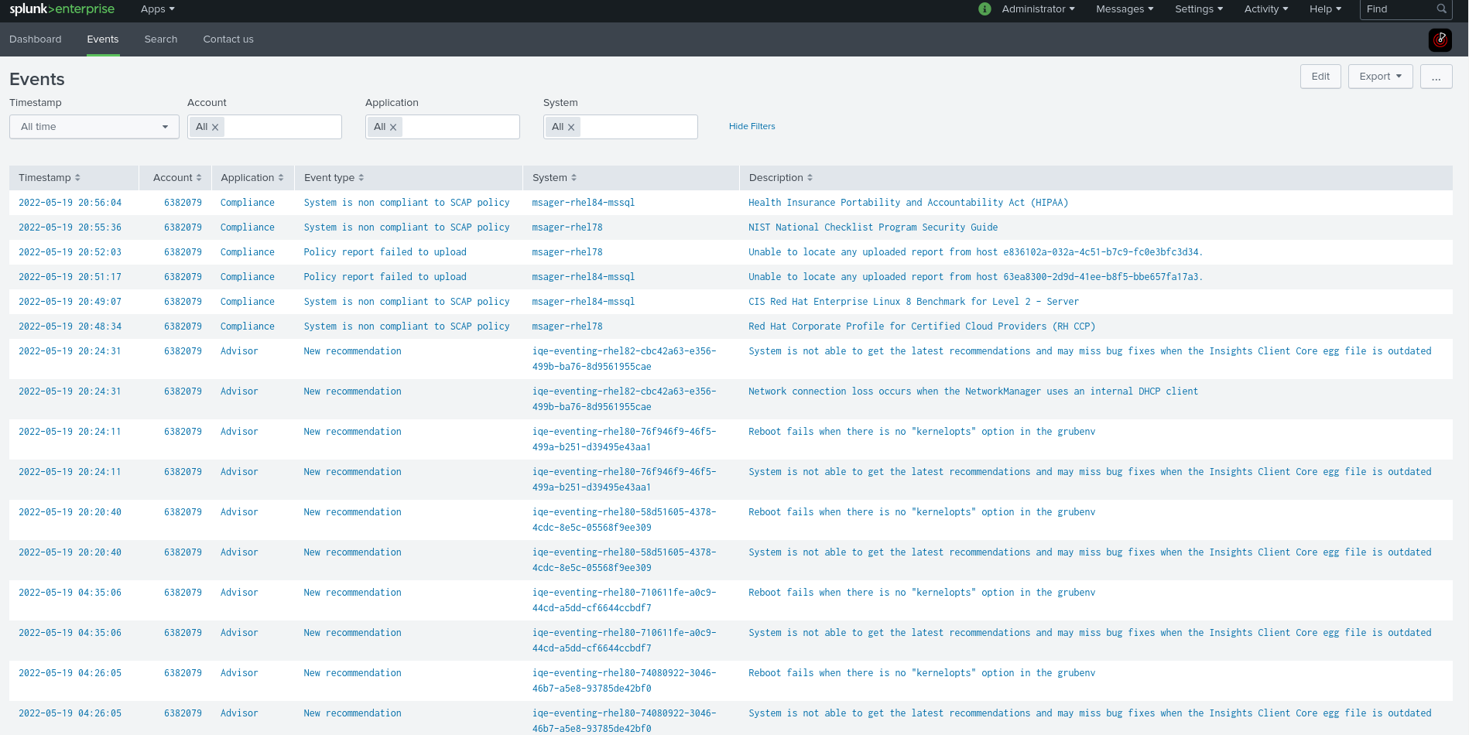Sort by Event type column arrows
Image resolution: width=1469 pixels, height=735 pixels.
pyautogui.click(x=361, y=178)
